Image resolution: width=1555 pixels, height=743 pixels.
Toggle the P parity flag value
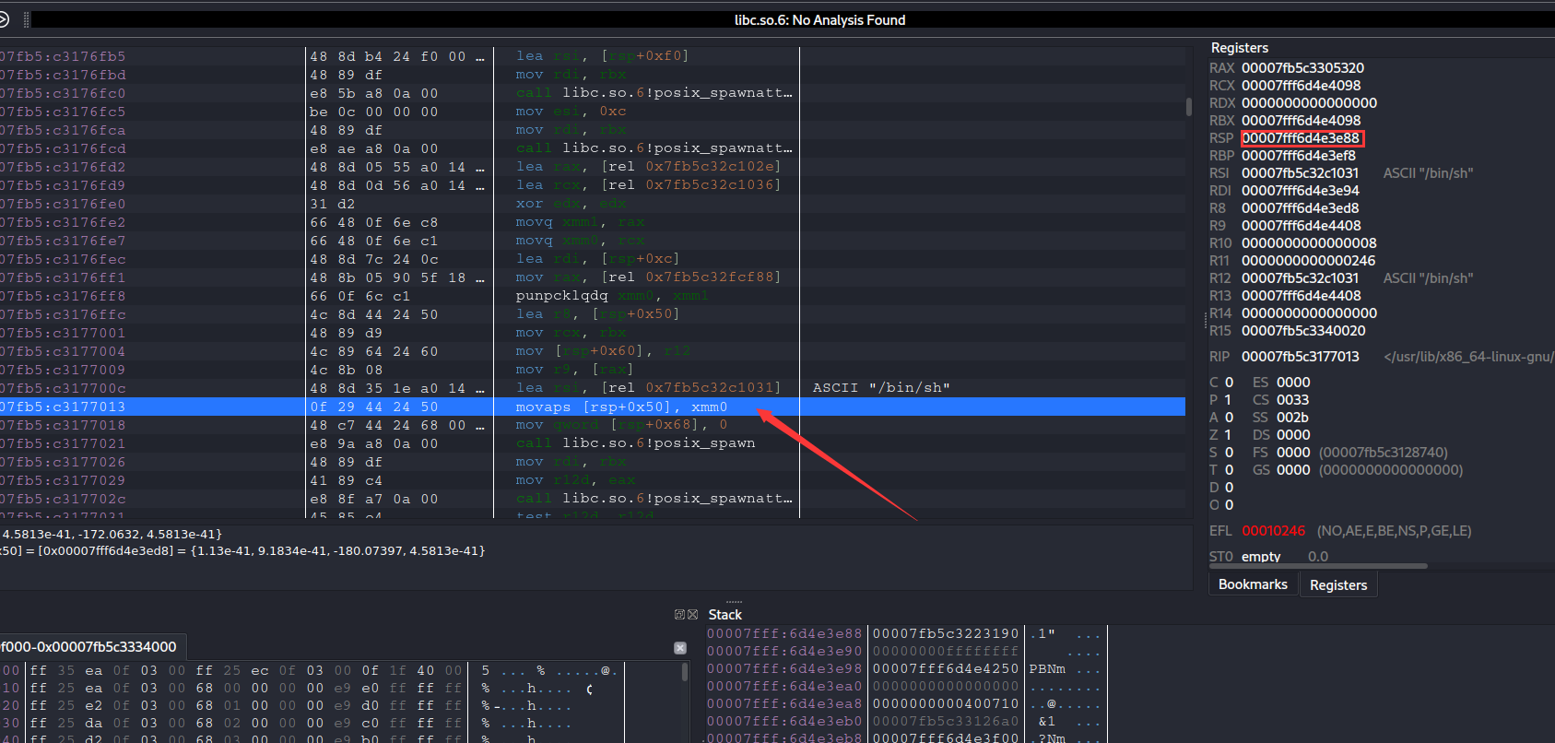1228,400
